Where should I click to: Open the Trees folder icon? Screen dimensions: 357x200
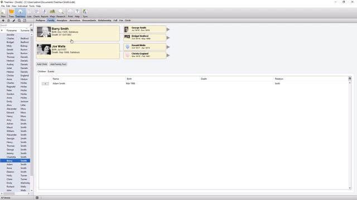(11, 13)
